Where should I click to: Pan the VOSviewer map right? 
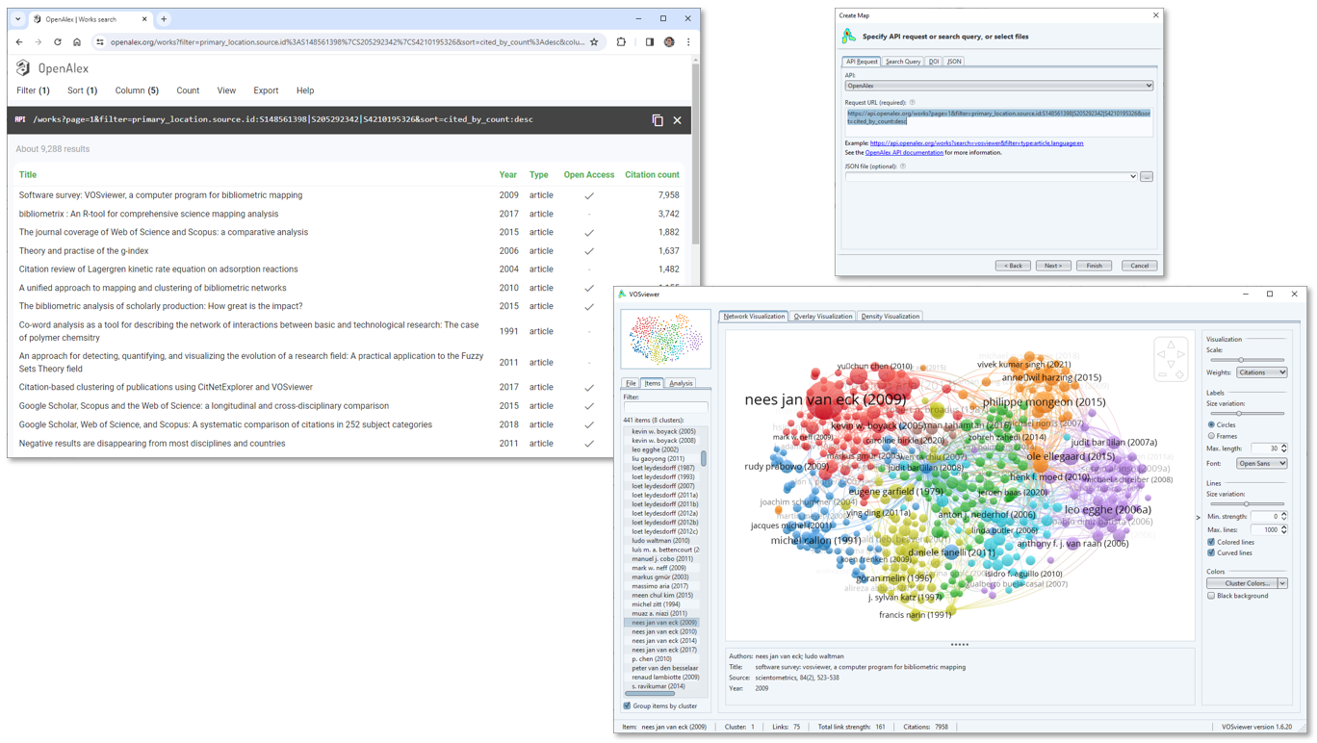(x=1180, y=354)
